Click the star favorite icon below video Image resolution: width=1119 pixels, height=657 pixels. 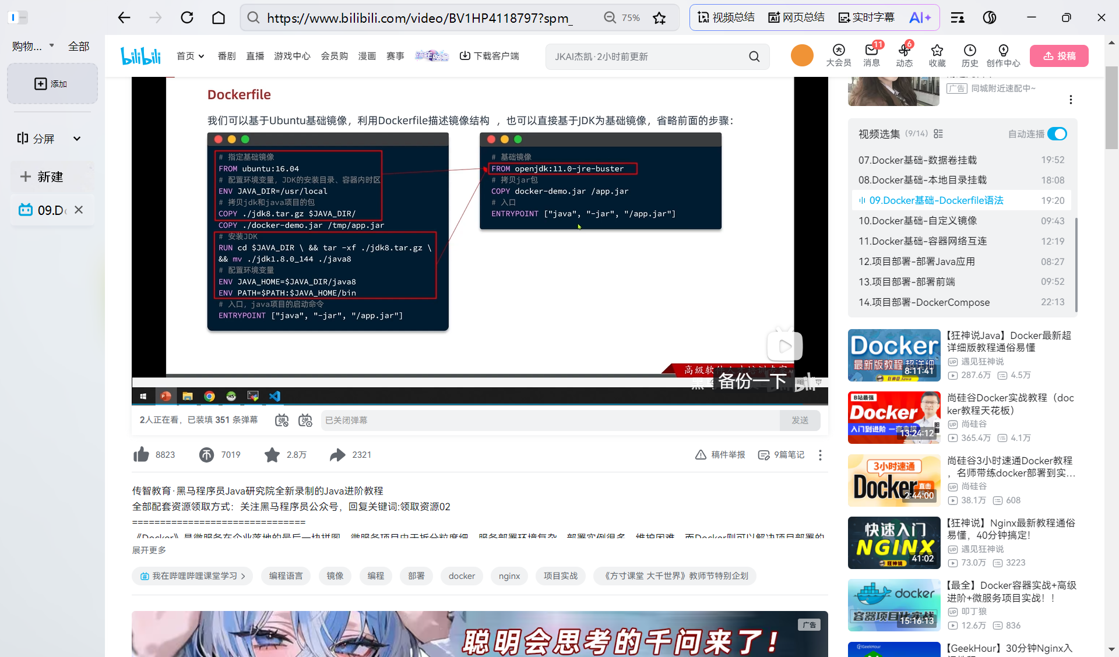[272, 455]
